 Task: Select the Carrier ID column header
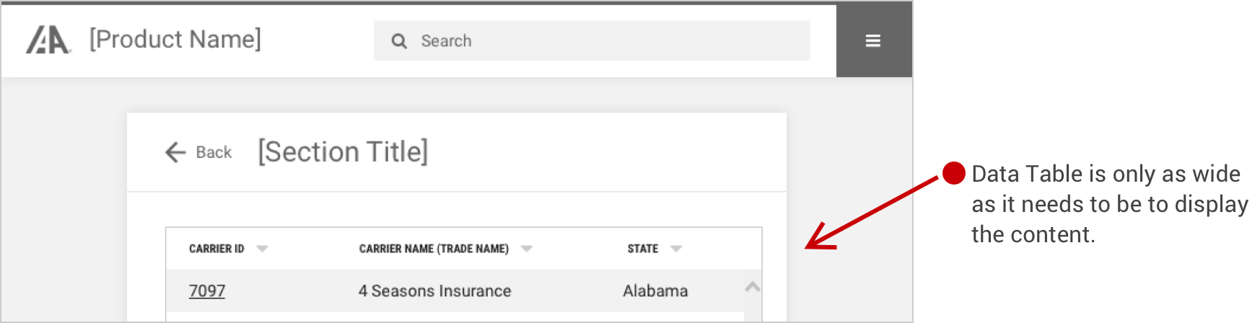point(216,249)
